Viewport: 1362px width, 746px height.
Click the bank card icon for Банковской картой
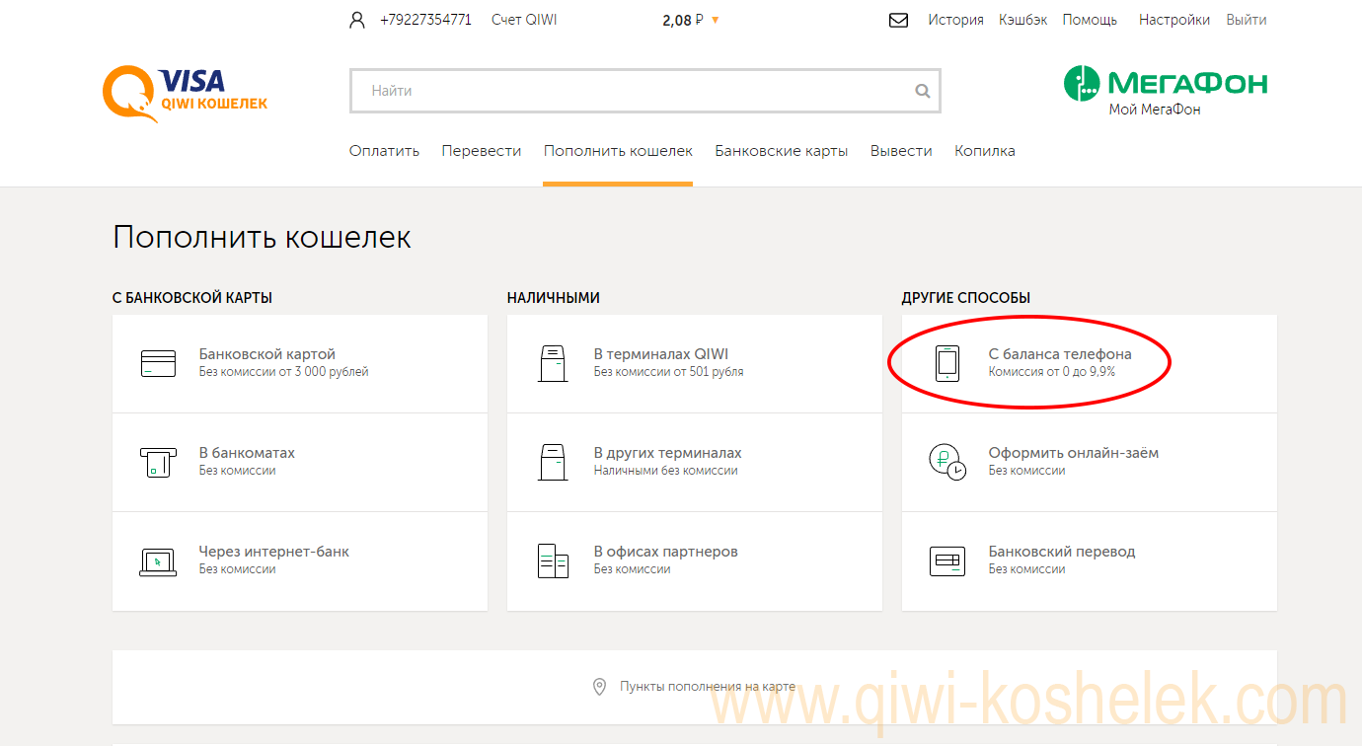click(x=158, y=363)
